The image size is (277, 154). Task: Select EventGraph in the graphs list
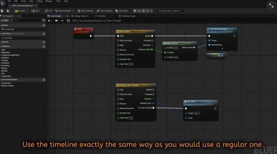tap(8, 29)
